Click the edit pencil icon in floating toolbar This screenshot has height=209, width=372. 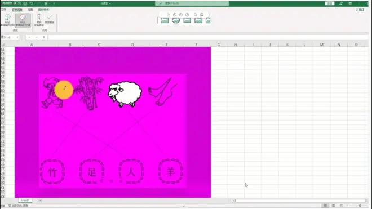click(169, 15)
